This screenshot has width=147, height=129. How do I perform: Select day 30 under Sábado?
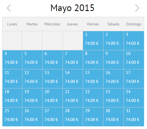[x=114, y=117]
